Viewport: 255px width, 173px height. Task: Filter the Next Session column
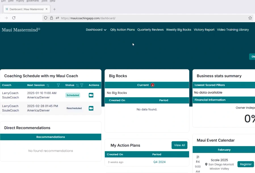click(58, 85)
